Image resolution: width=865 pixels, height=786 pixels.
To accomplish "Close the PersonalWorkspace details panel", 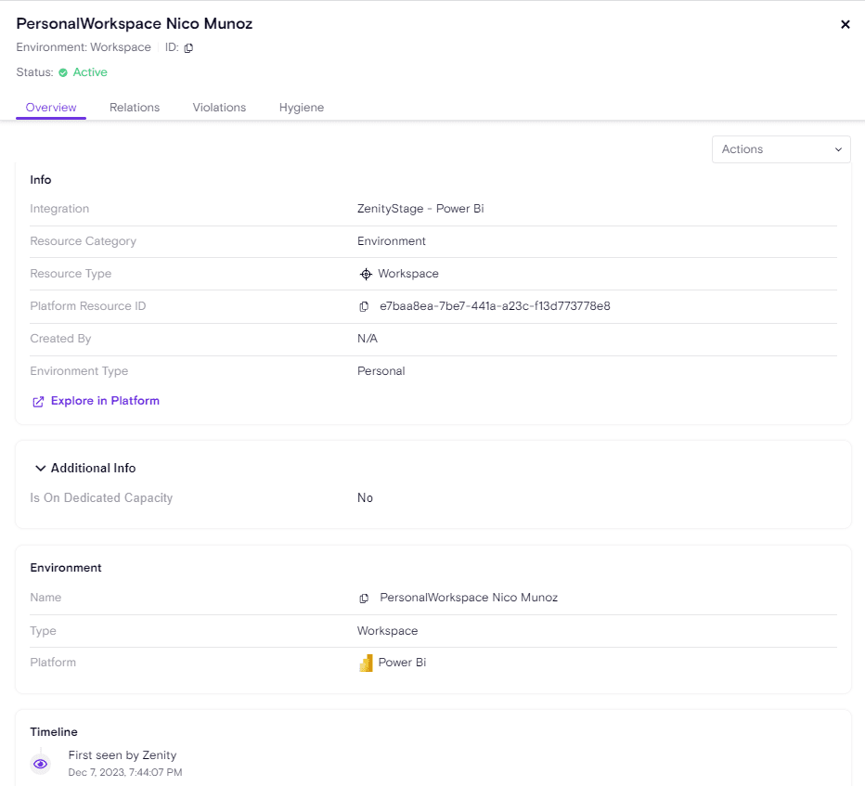I will point(846,24).
